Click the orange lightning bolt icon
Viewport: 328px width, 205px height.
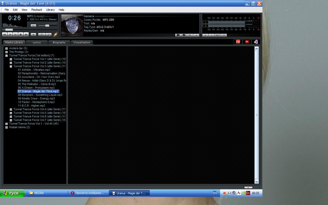click(55, 34)
